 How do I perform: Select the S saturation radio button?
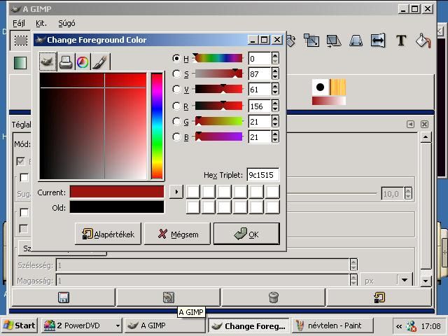click(176, 74)
